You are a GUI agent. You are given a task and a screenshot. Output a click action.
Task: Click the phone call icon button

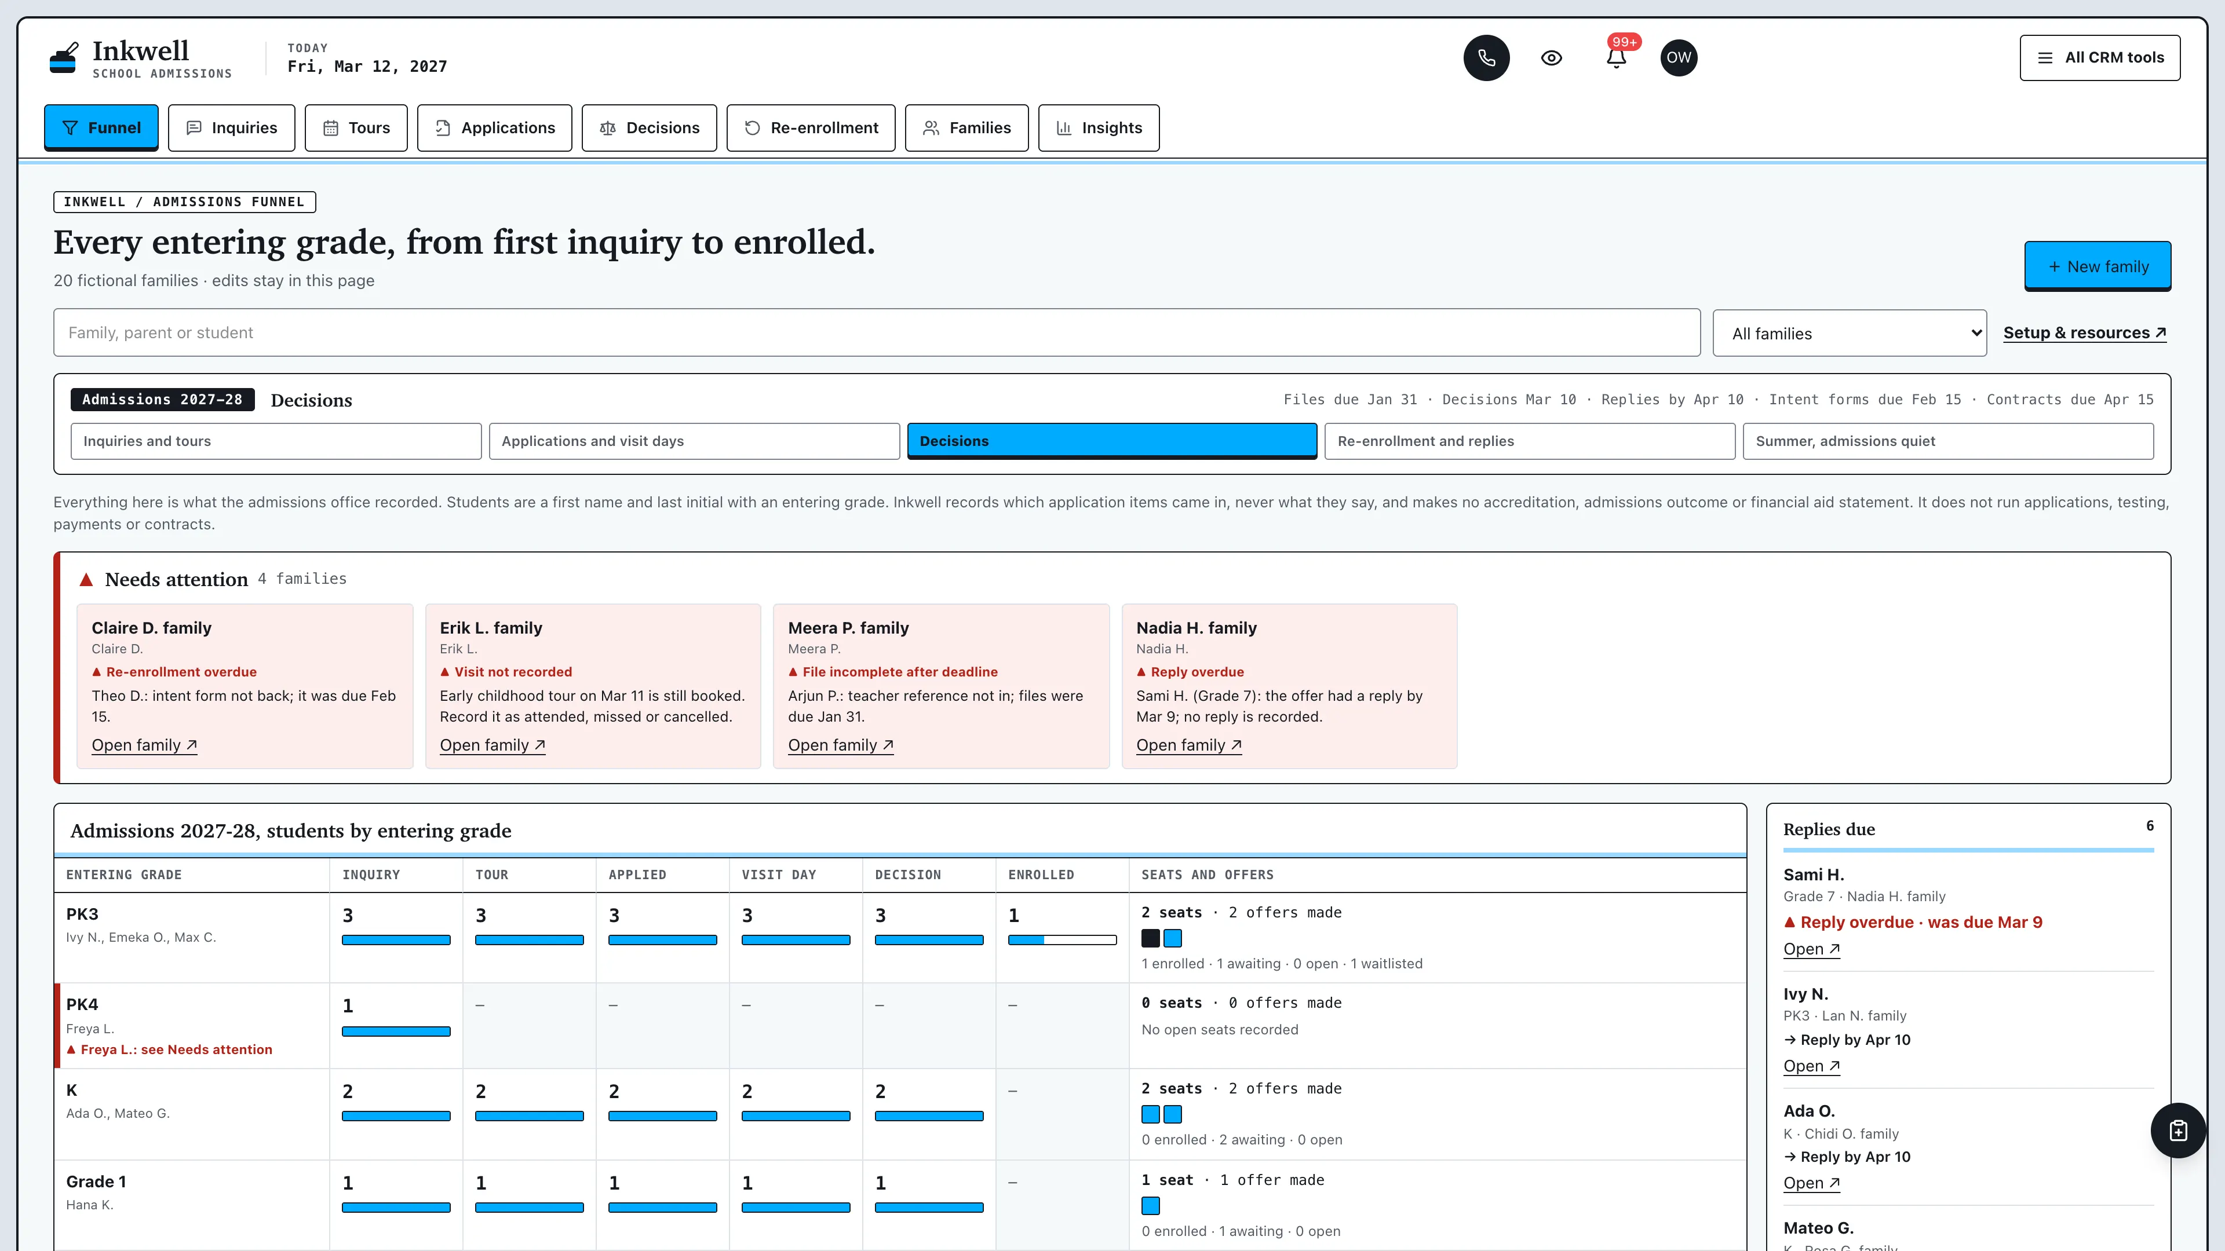1486,58
